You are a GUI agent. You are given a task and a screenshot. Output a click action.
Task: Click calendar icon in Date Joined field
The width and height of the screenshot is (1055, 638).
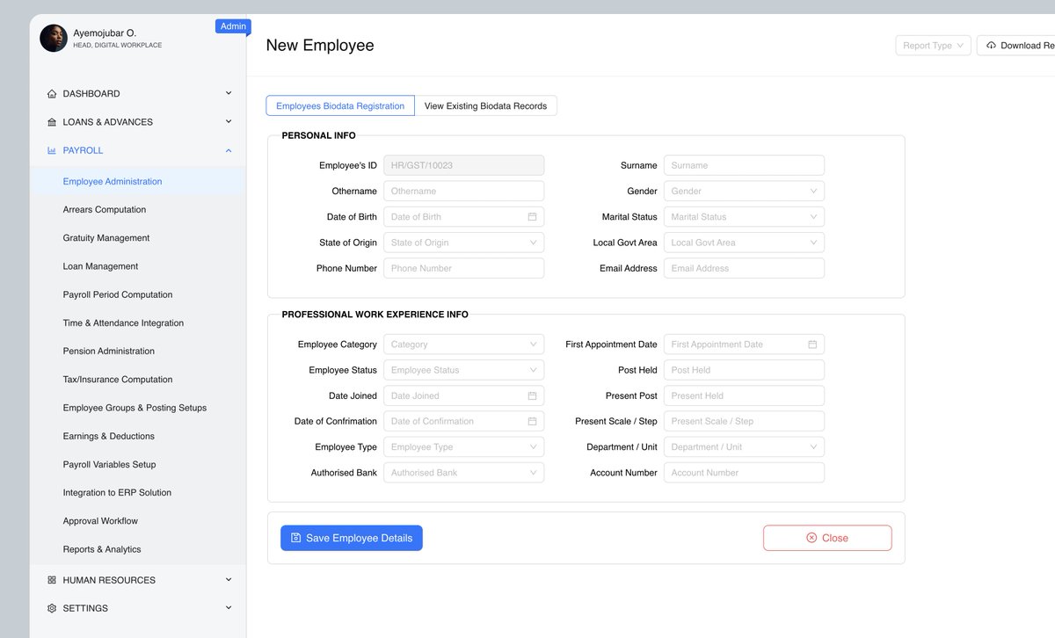point(532,395)
